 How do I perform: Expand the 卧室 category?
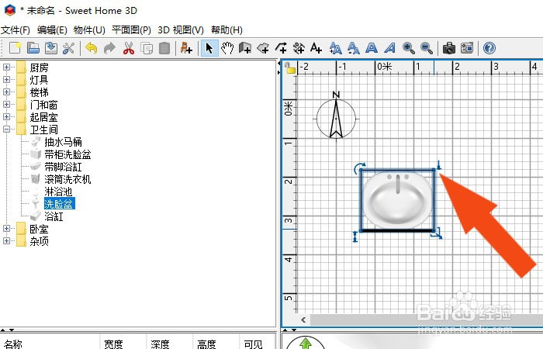(x=6, y=229)
